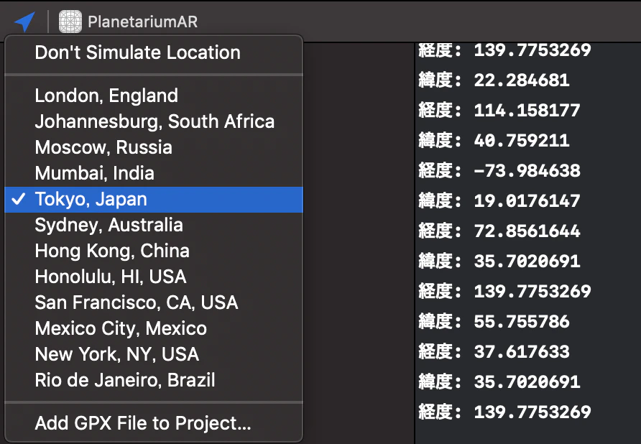The image size is (641, 444).
Task: Open Add GPX File to Project…
Action: [154, 423]
